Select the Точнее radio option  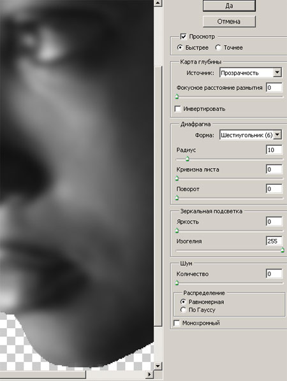coord(218,47)
